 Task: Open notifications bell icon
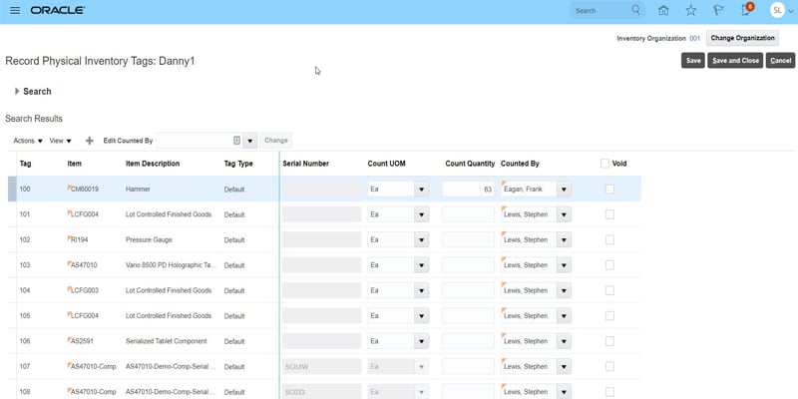[x=745, y=10]
